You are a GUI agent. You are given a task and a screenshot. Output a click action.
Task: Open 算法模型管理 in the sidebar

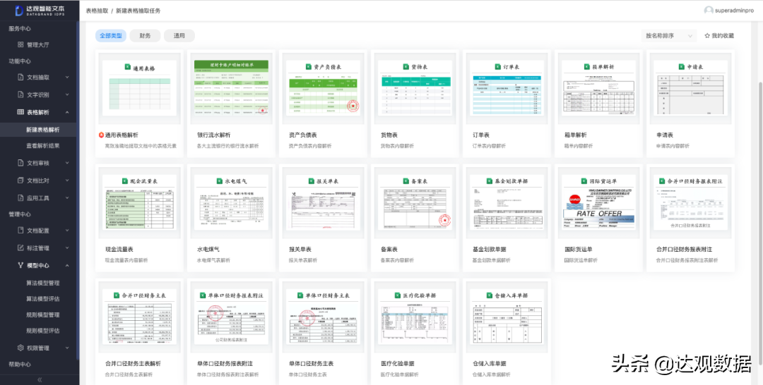(43, 283)
